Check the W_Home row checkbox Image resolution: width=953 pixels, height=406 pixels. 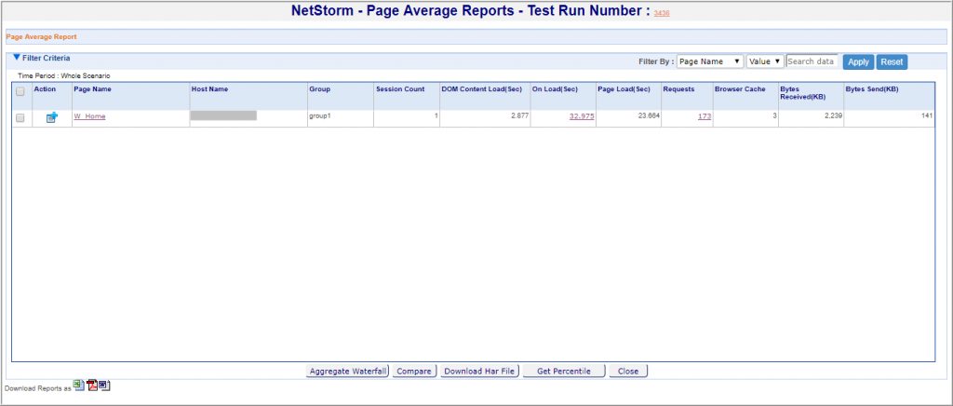20,118
